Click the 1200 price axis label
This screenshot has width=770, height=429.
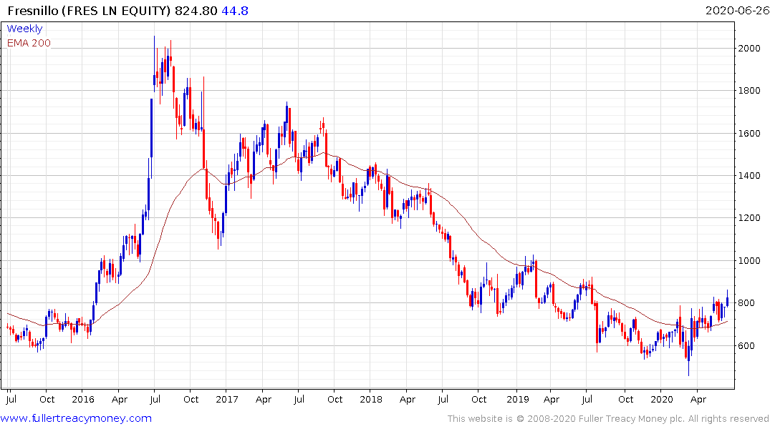click(749, 218)
